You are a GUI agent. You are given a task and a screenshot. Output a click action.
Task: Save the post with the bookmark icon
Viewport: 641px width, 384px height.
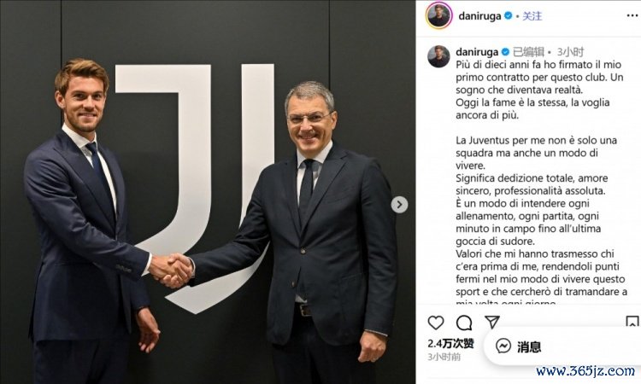click(x=632, y=322)
